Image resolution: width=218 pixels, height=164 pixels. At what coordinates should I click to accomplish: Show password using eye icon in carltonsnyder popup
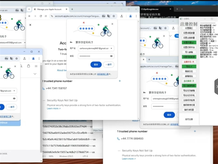pos(111,56)
